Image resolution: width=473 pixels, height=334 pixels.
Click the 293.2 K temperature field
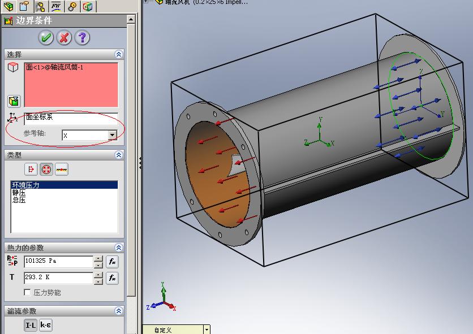58,277
